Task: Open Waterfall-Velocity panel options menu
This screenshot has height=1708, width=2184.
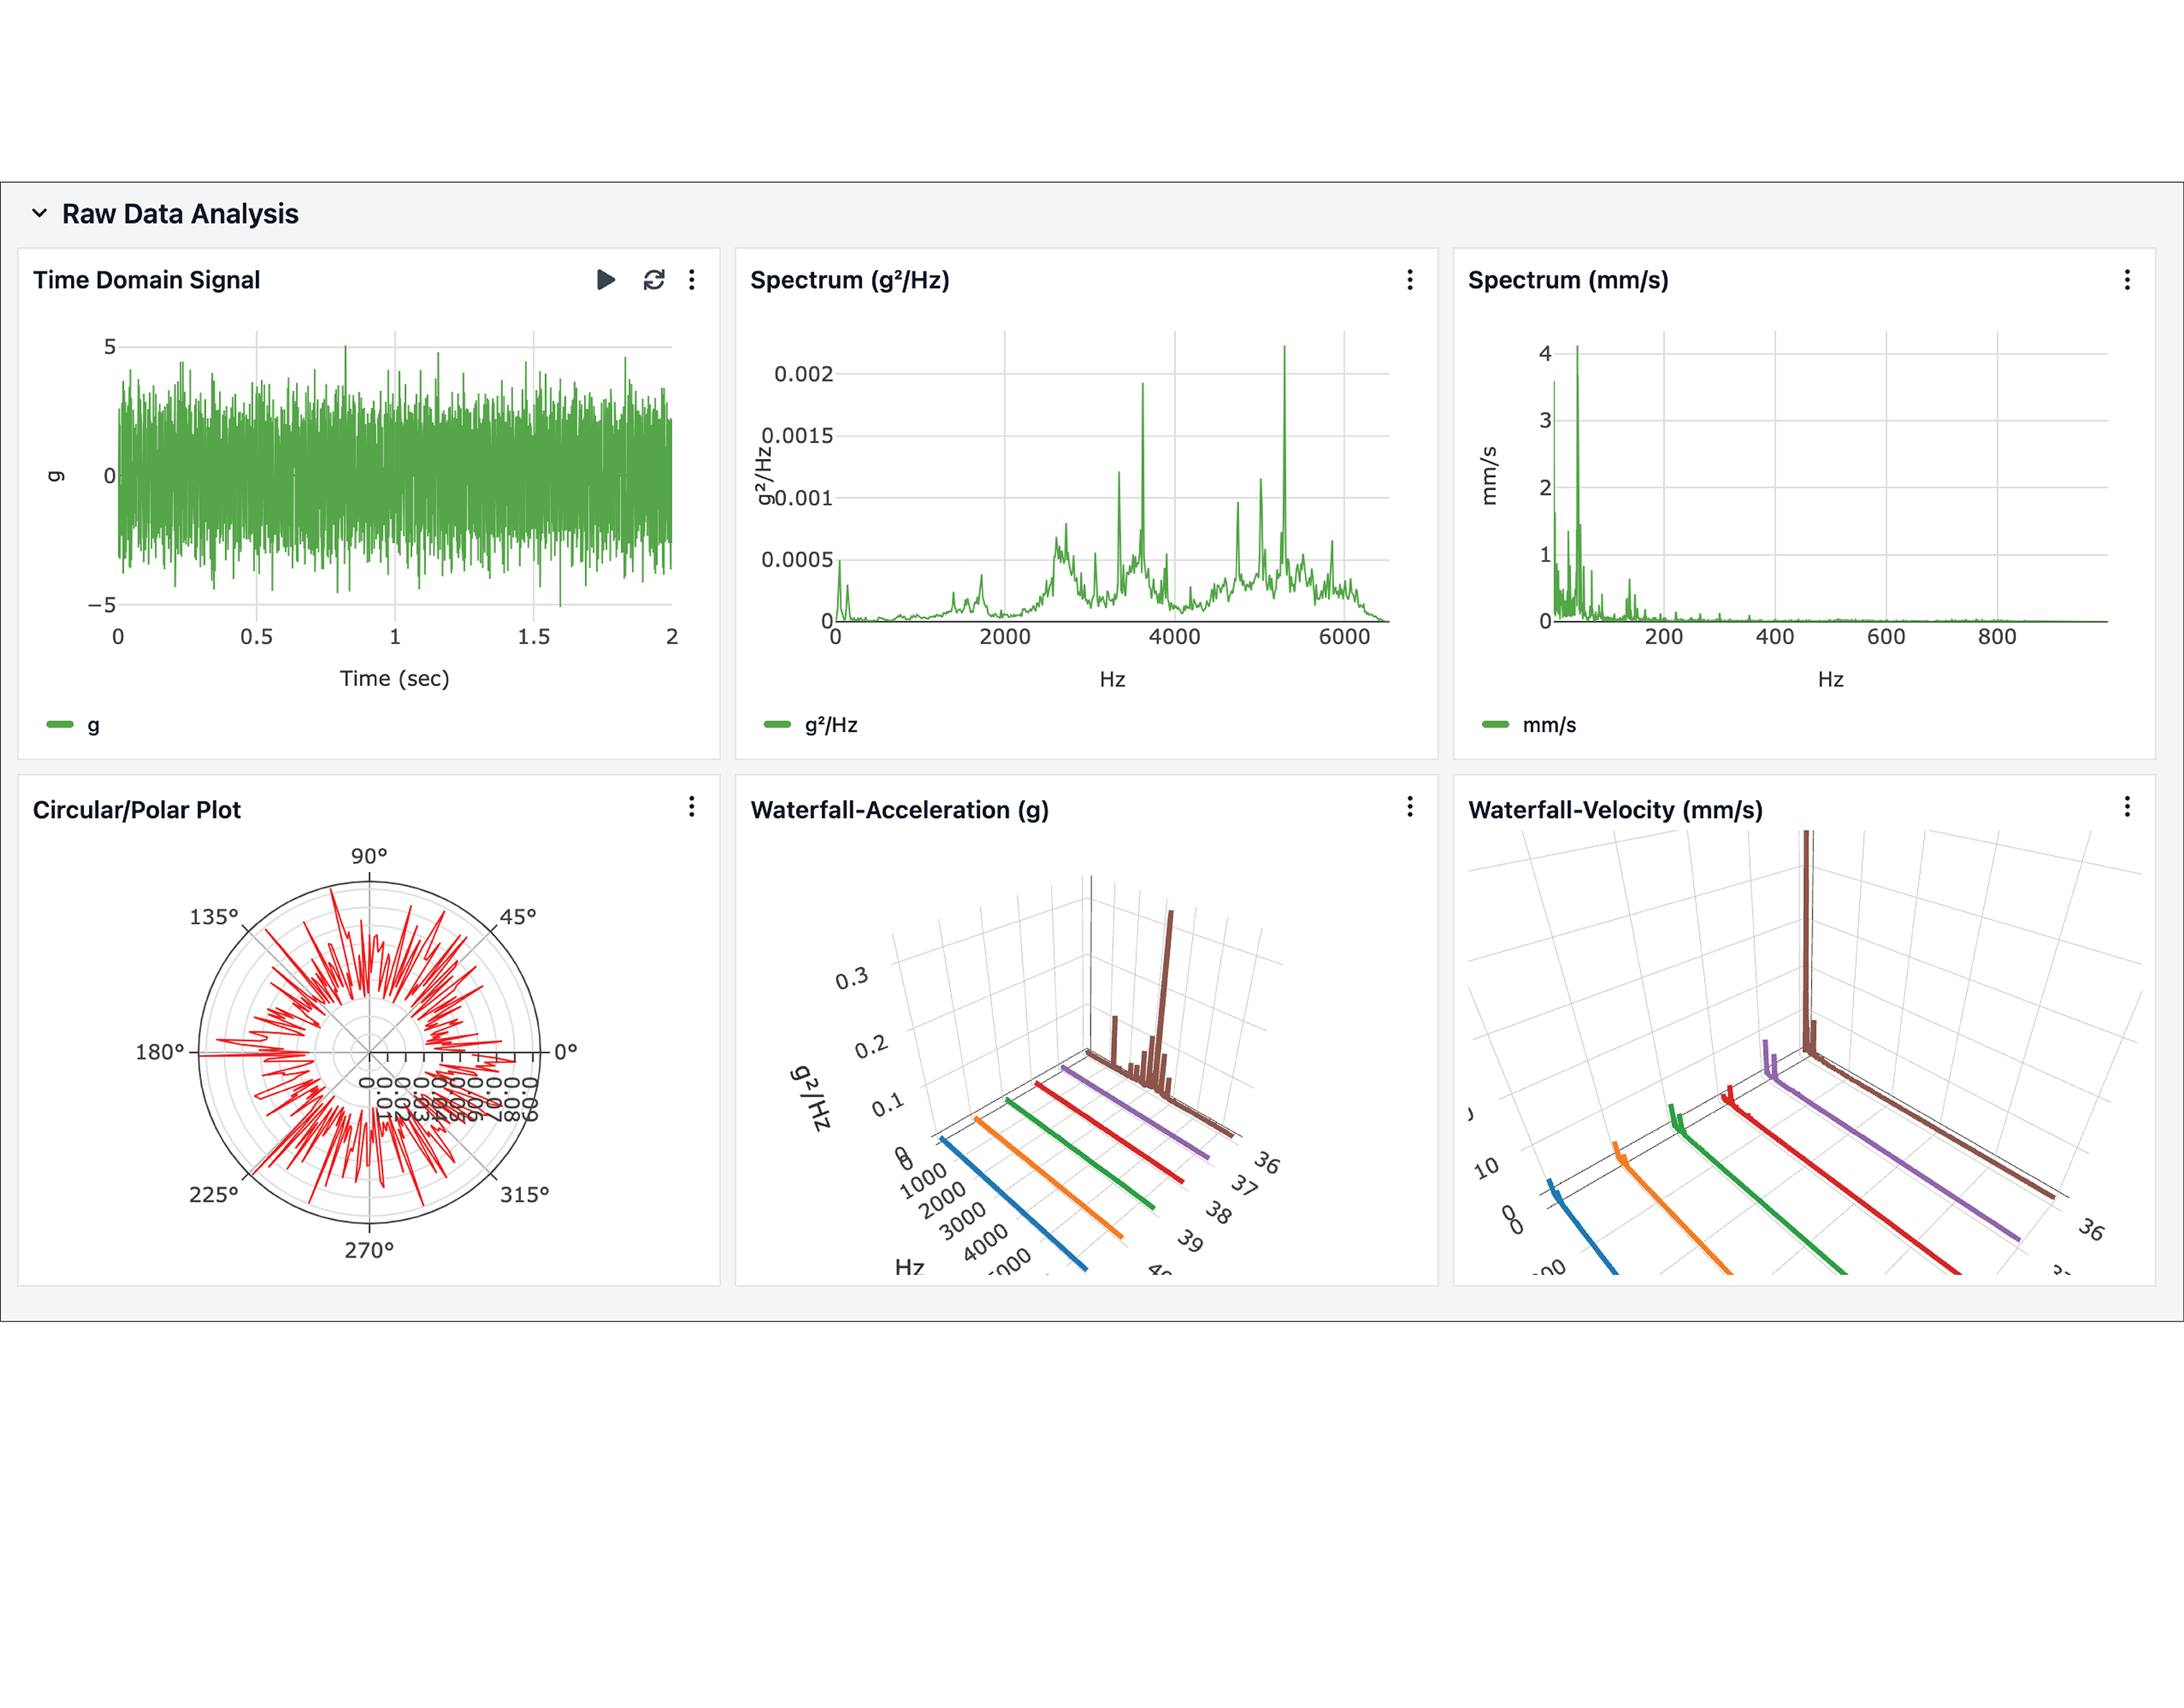Action: coord(2127,807)
